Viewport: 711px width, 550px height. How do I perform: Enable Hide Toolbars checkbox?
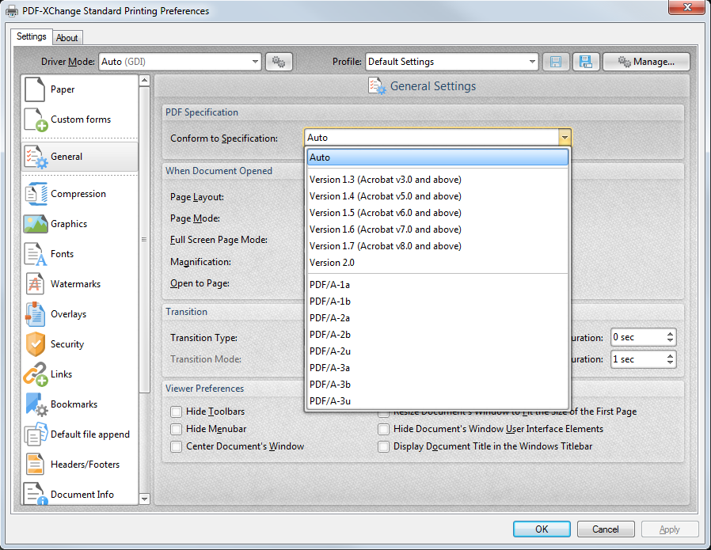[x=176, y=412]
